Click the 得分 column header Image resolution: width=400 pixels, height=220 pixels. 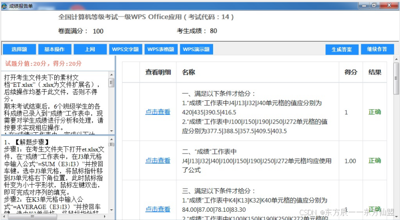coord(351,72)
